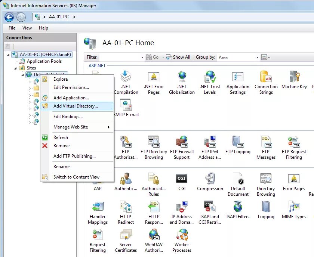Choose Rename from the context menu

[77, 166]
